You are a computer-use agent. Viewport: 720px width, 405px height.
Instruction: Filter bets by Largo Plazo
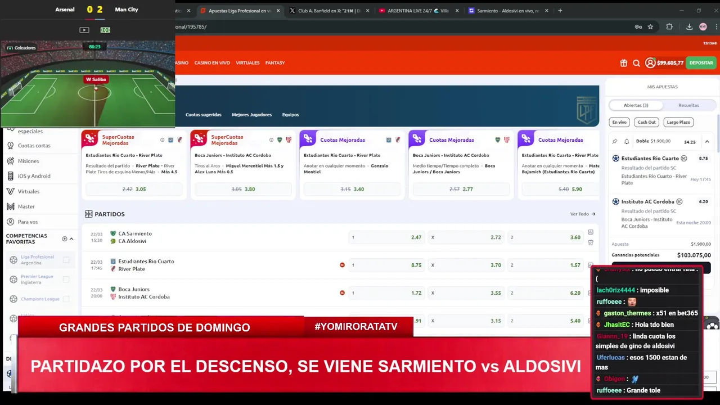pyautogui.click(x=678, y=122)
